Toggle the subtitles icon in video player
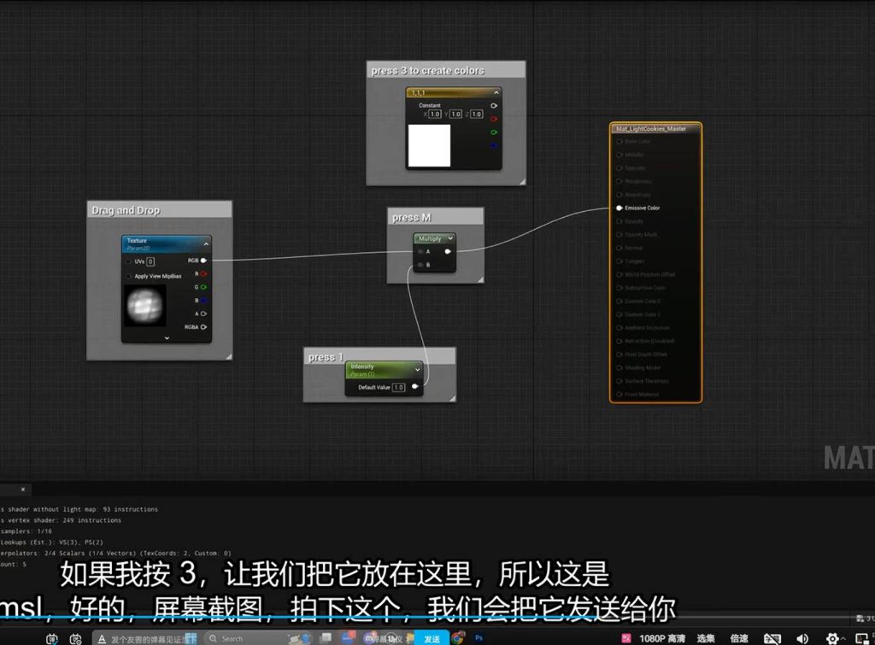875x645 pixels. click(772, 638)
